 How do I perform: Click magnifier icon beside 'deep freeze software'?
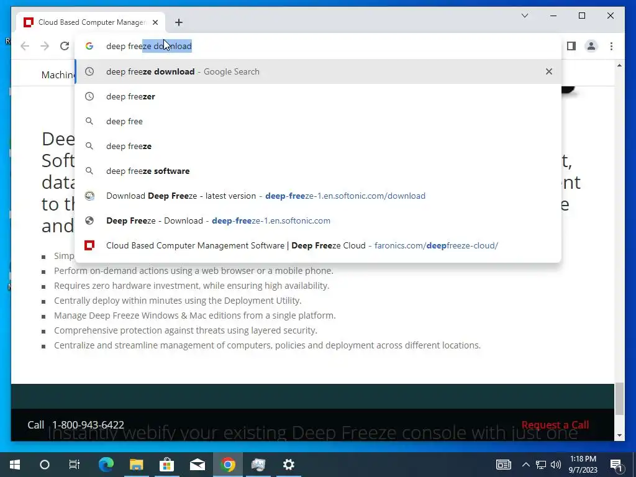(89, 171)
